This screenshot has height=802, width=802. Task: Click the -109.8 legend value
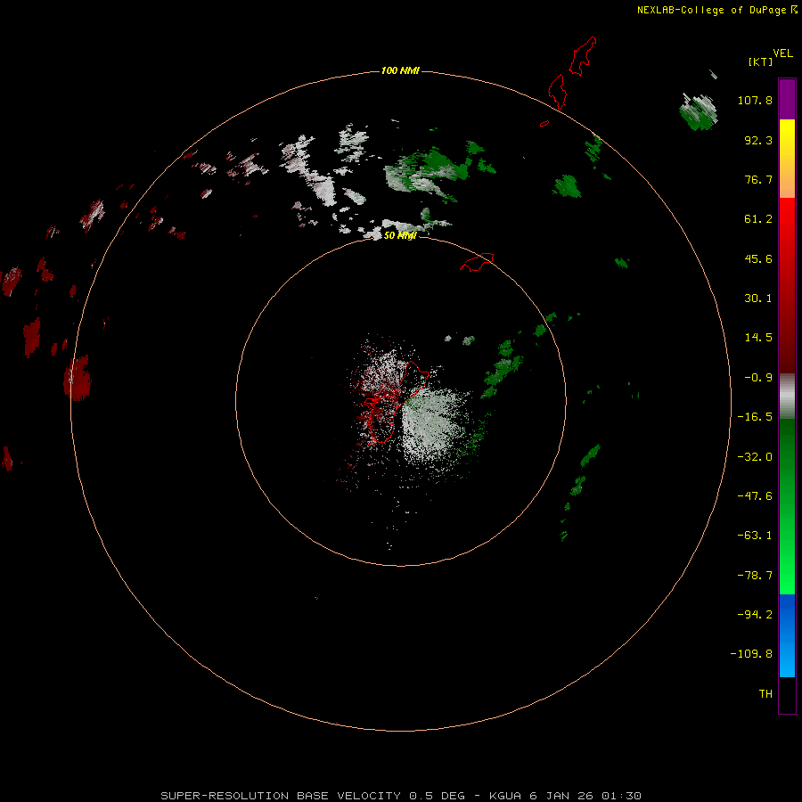[x=751, y=654]
